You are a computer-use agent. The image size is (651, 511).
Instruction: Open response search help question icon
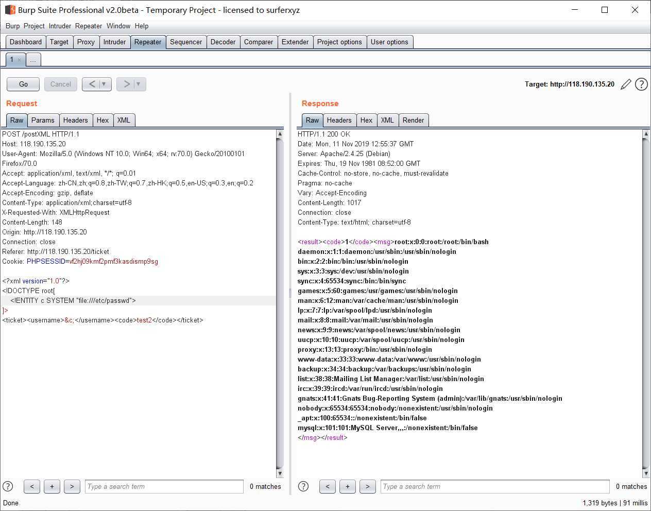tap(303, 486)
